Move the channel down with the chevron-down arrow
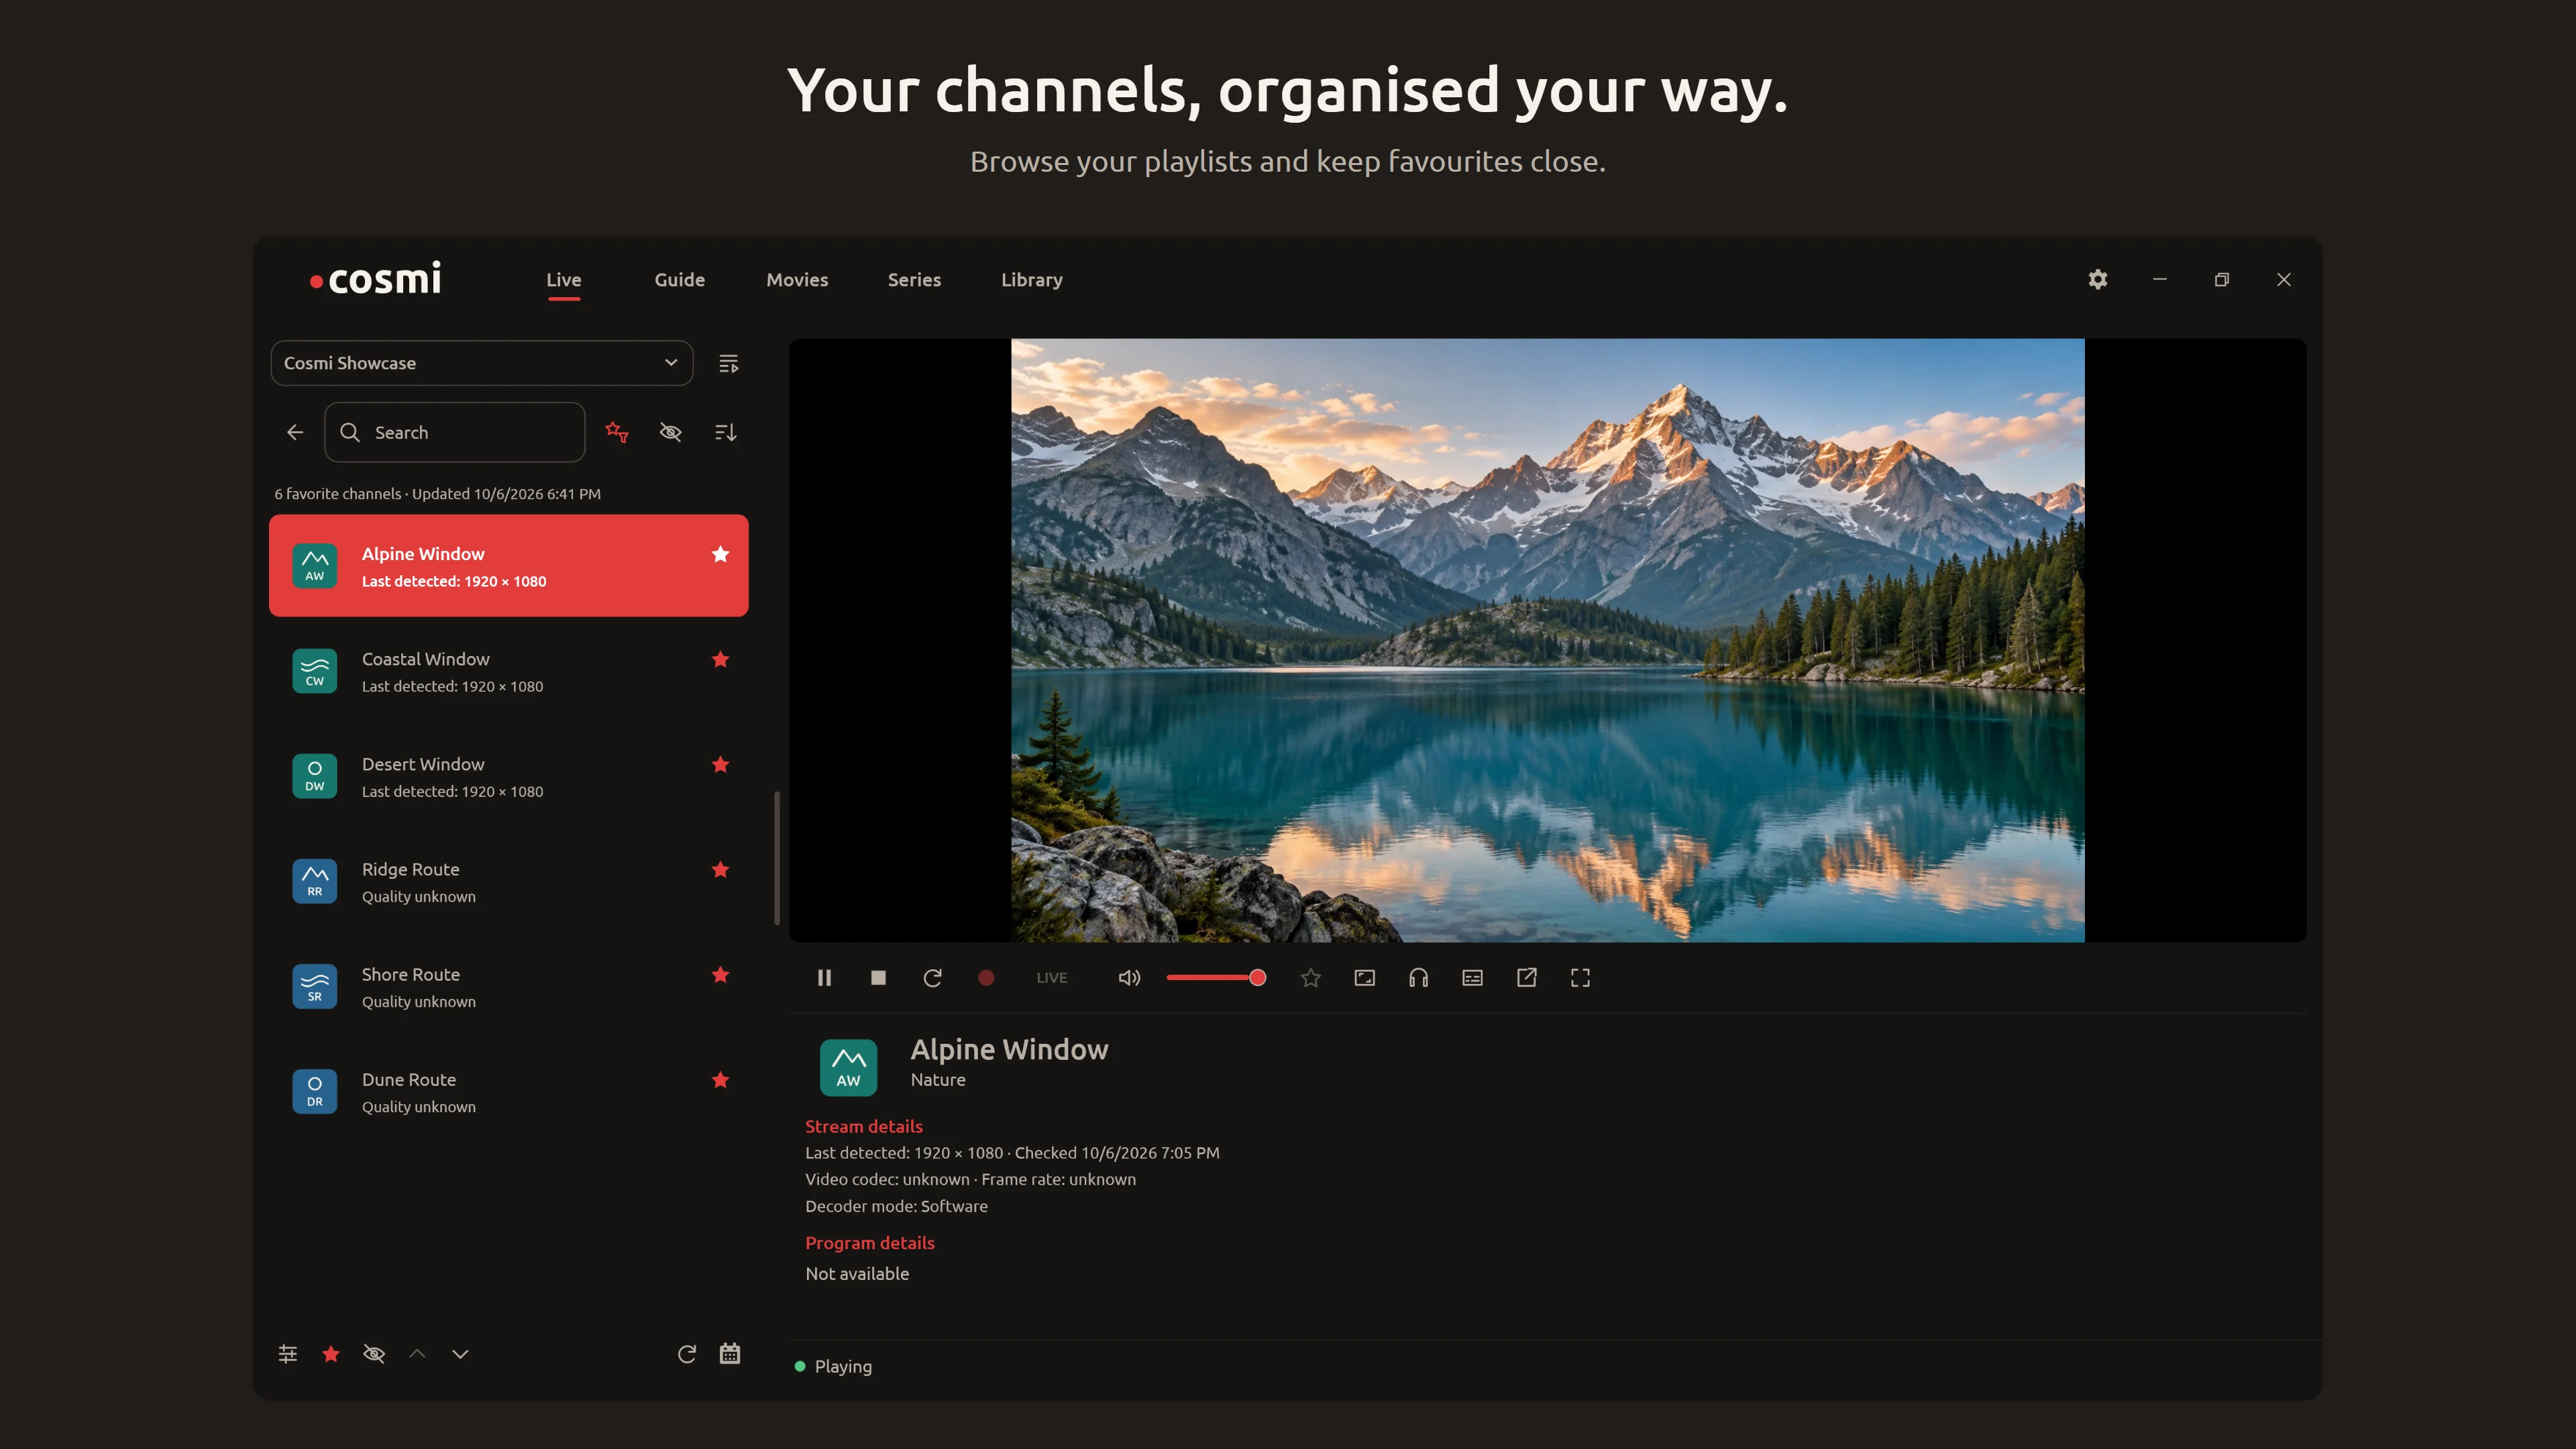Screen dimensions: 2576x1449 click(460, 1354)
